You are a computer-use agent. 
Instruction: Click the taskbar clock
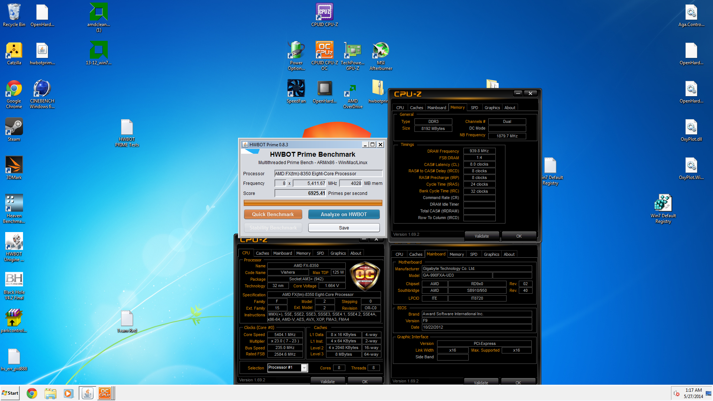click(693, 393)
